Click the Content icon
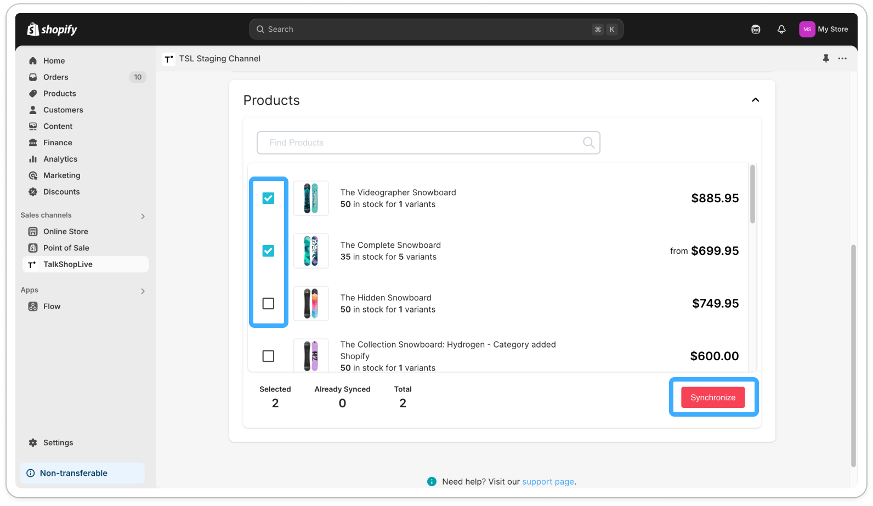 click(x=33, y=126)
